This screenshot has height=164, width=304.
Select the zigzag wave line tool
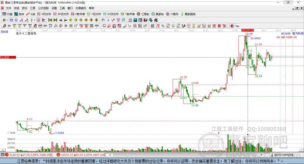(x=130, y=26)
